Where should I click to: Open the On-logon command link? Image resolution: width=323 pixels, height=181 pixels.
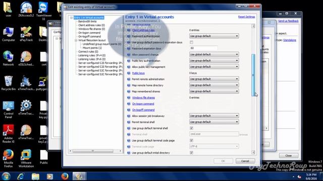pos(143,104)
